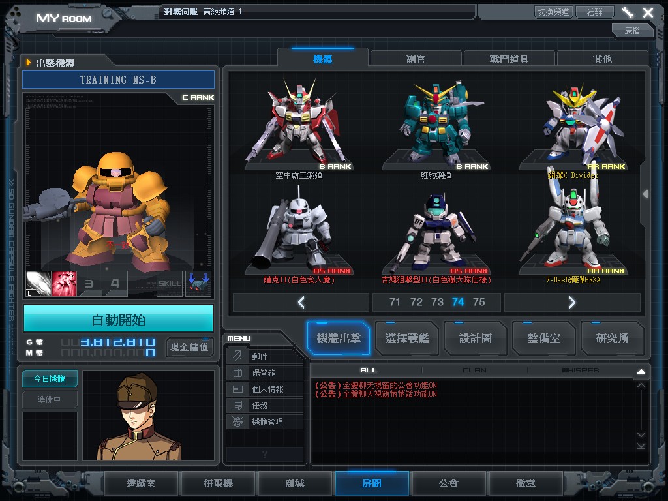Open the SKILL slot
Screen dimensions: 668x501
point(170,284)
